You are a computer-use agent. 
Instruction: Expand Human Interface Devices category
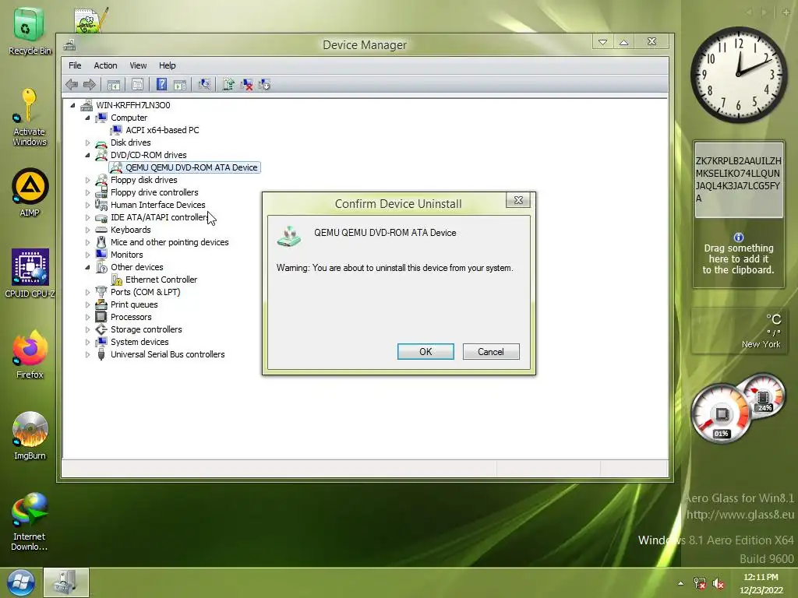click(x=87, y=205)
